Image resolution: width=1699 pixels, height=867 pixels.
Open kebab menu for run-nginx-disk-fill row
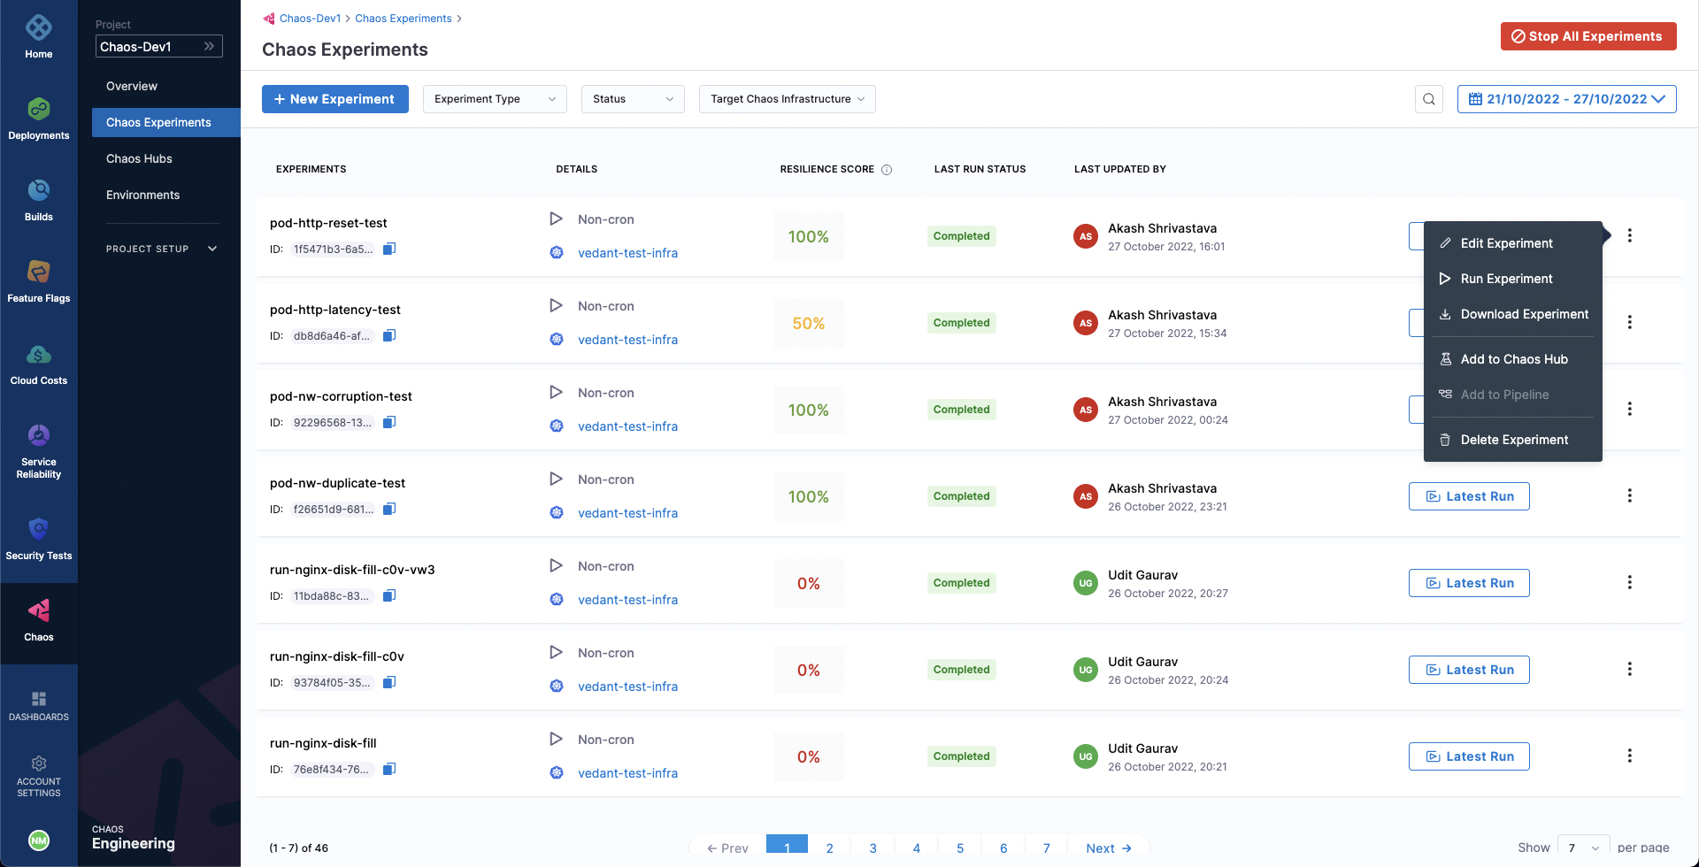(1629, 756)
